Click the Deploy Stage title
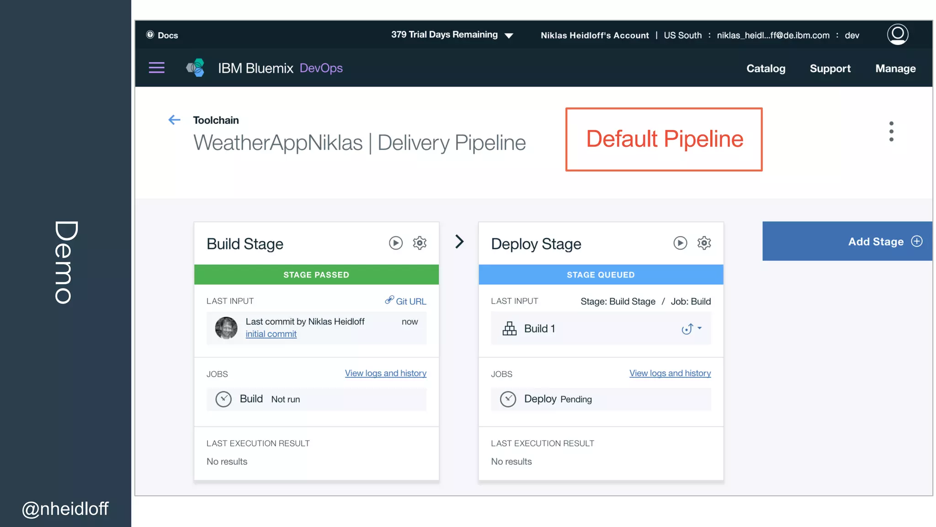Screen dimensions: 936x527 click(x=536, y=244)
